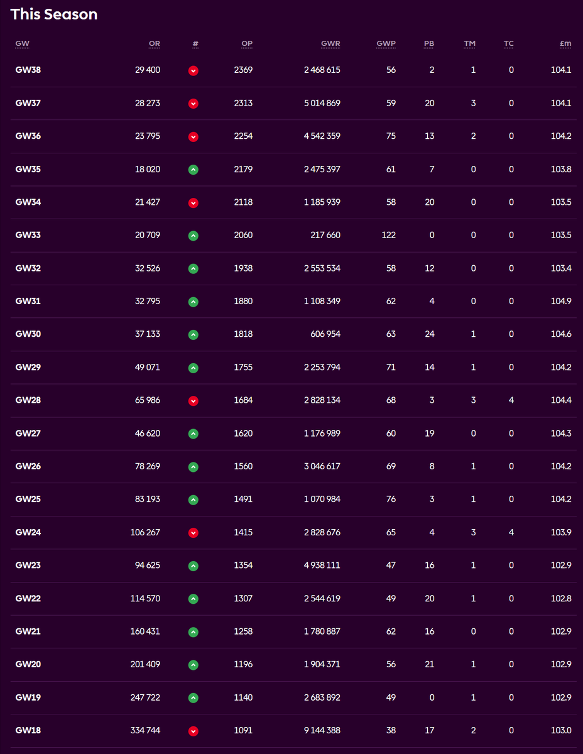Click the red down arrow in GW36 row

193,136
